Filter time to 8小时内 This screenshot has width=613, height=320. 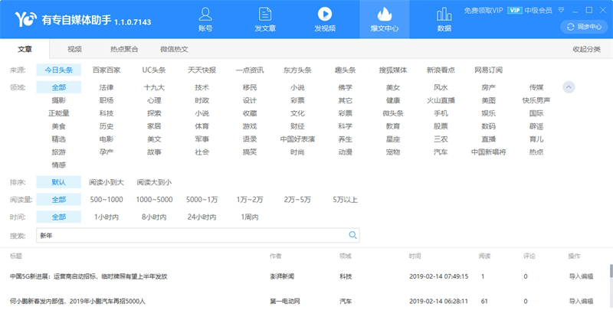coord(154,217)
